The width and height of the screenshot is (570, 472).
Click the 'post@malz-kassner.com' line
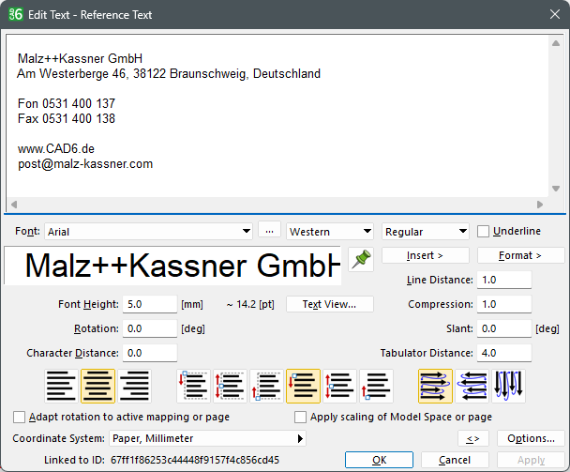tap(85, 164)
